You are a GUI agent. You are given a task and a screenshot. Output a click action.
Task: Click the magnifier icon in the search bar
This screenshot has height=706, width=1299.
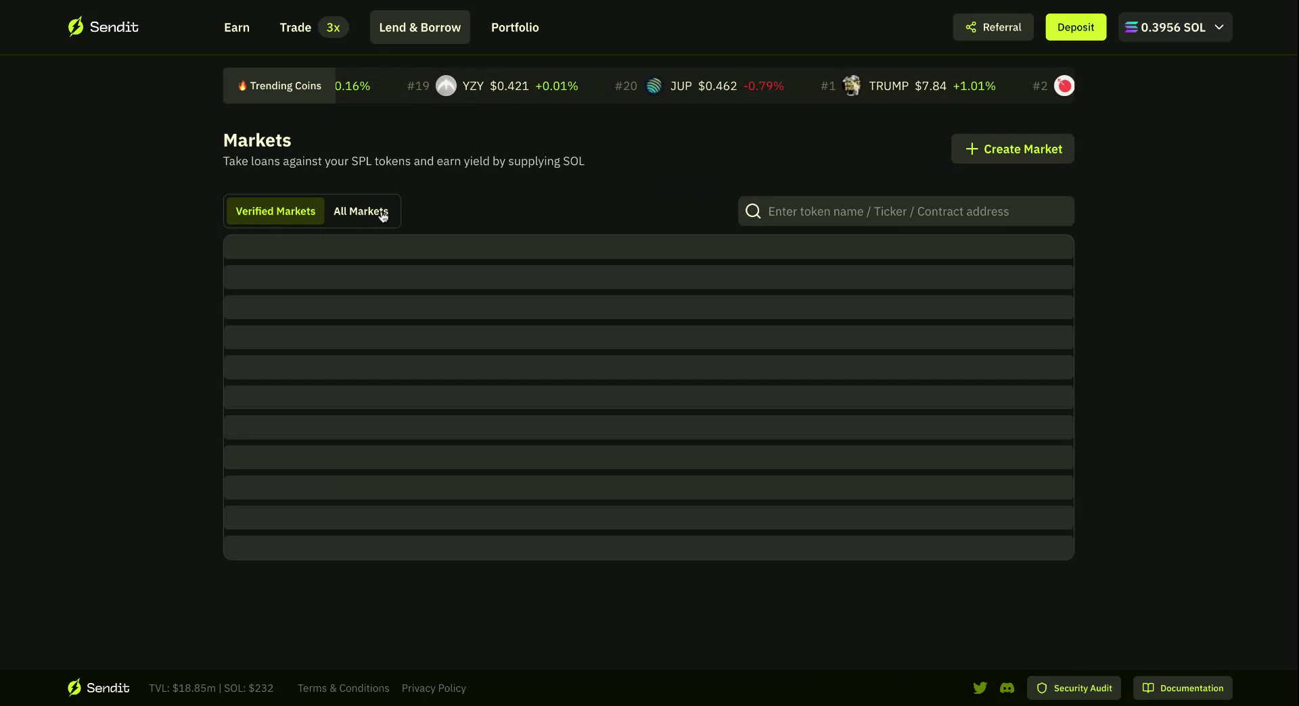[x=752, y=211]
